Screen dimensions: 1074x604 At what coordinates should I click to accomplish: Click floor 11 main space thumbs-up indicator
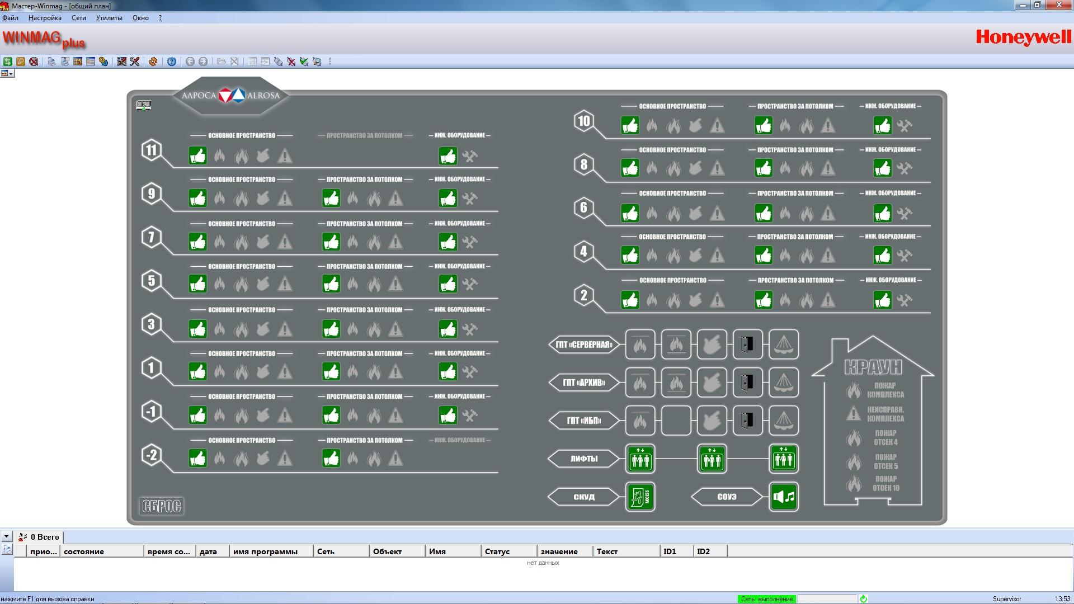point(197,156)
